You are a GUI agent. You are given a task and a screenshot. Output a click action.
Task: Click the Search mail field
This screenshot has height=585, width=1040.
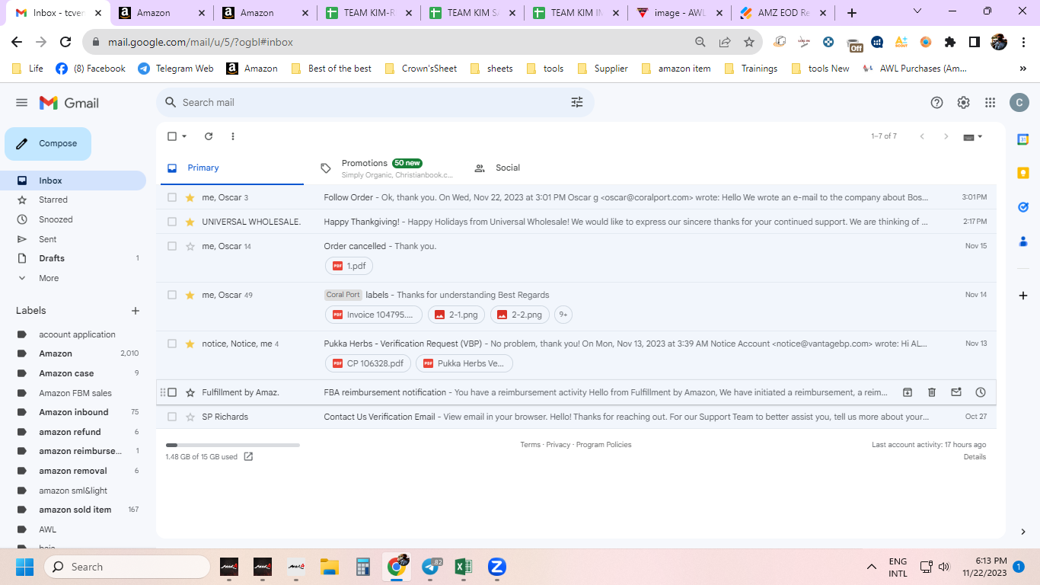click(375, 102)
